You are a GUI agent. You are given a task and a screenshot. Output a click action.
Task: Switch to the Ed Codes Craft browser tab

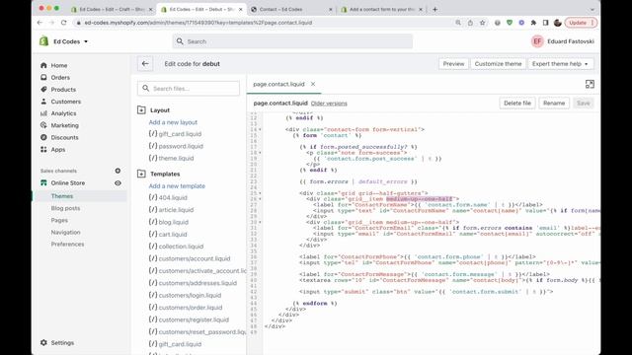click(112, 9)
